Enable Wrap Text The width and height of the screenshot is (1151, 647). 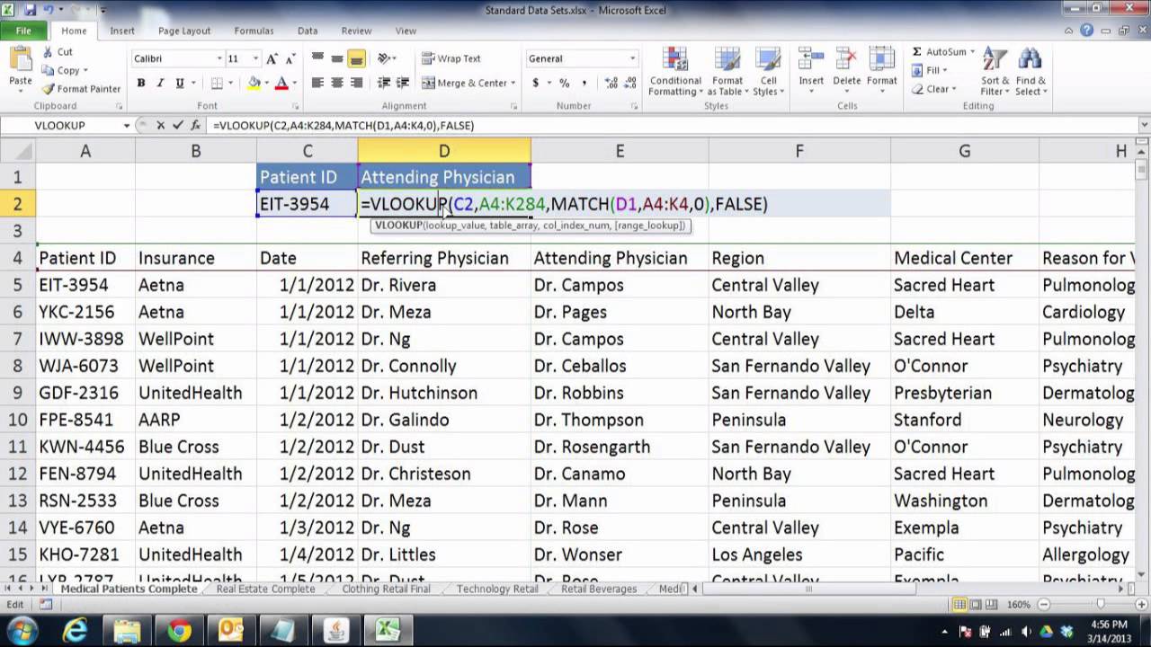click(454, 58)
